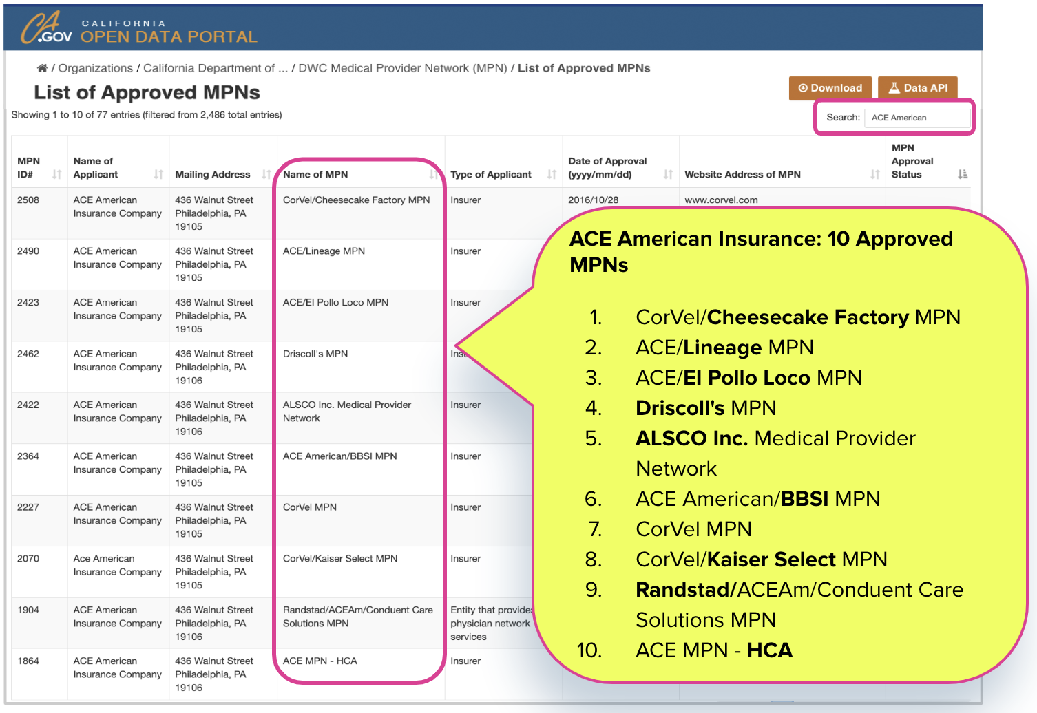Click 'Showing 1 to 10 of 77 entries' text
This screenshot has height=713, width=1037.
[x=147, y=115]
